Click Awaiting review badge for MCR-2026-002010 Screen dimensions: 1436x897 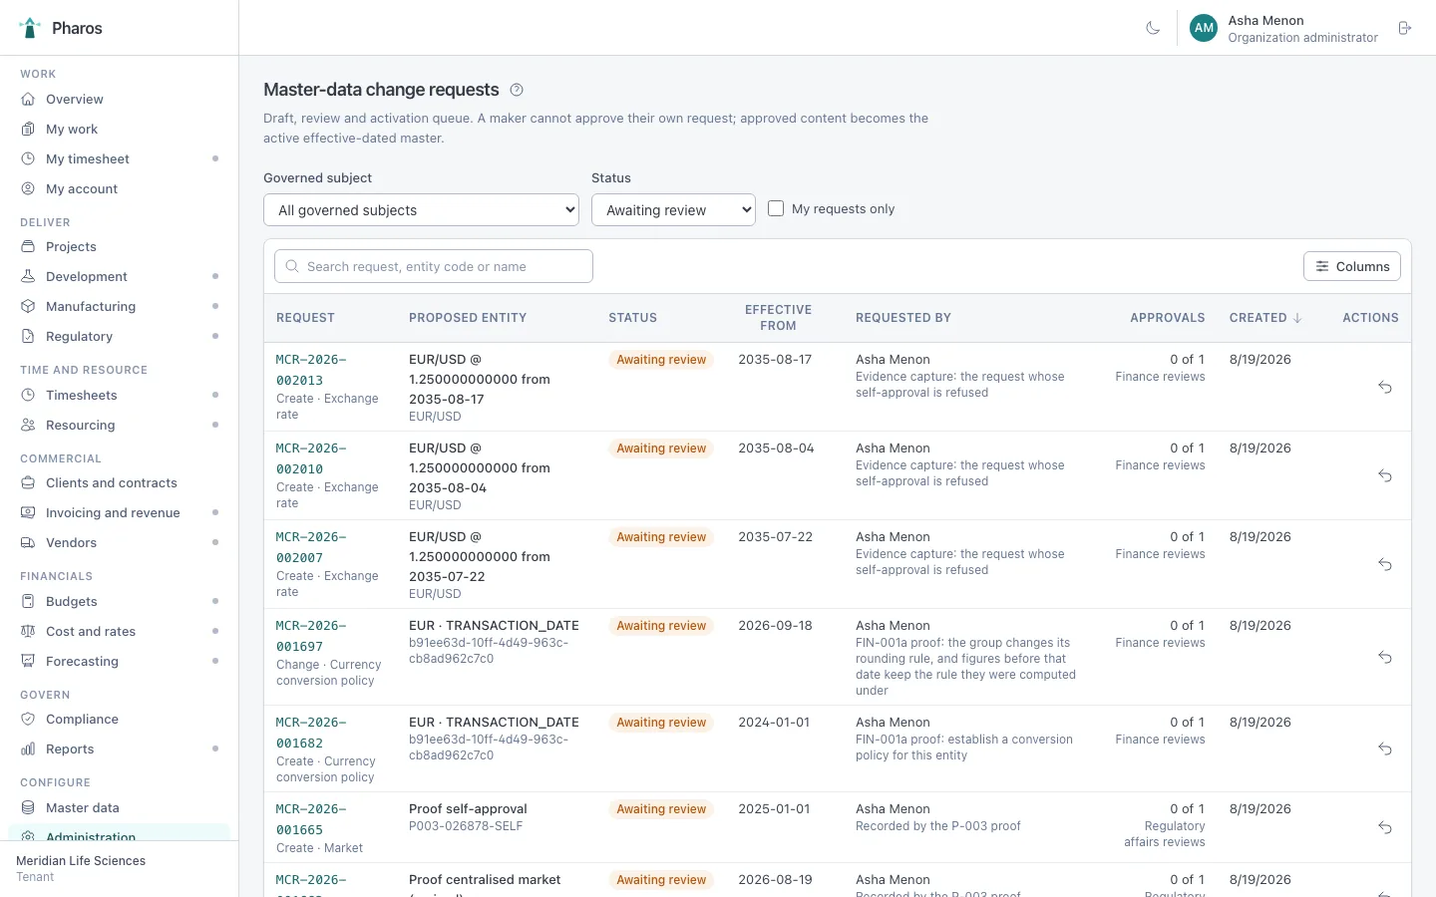click(x=661, y=448)
